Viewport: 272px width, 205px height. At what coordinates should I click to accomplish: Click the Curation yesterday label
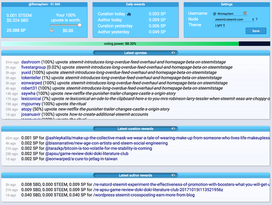115,26
